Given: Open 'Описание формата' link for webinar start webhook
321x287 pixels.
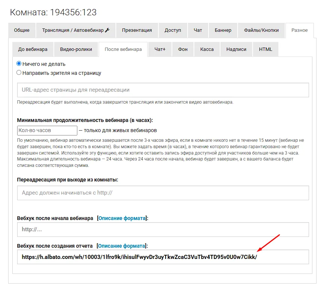Looking at the screenshot, I should coord(122,218).
